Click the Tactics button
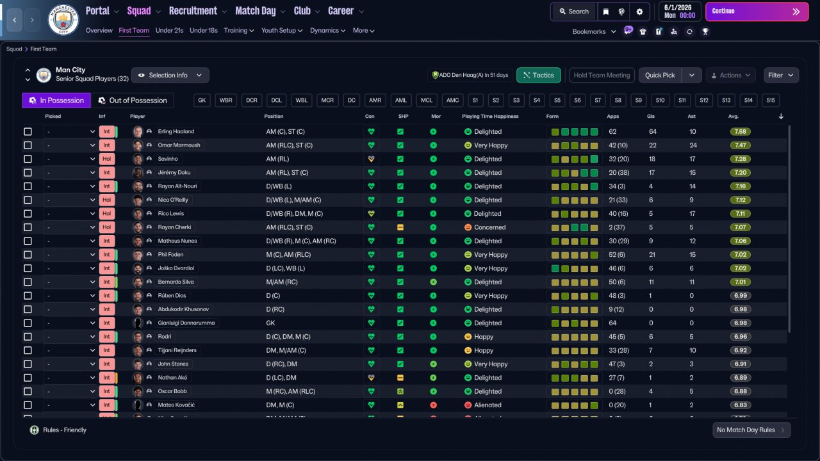This screenshot has height=461, width=820. pyautogui.click(x=539, y=75)
